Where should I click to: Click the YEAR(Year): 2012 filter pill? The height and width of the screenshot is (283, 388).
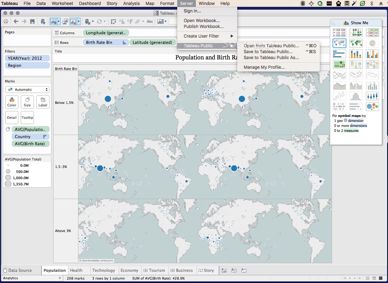click(x=27, y=58)
